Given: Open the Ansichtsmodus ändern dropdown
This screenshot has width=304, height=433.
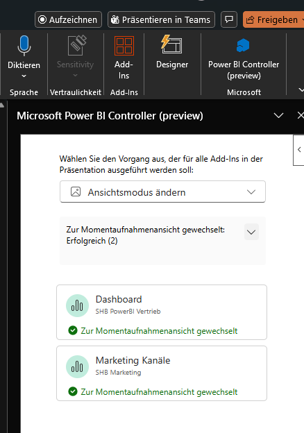Looking at the screenshot, I should pos(162,192).
